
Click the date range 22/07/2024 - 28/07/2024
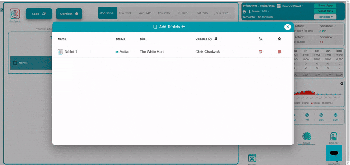pyautogui.click(x=259, y=6)
